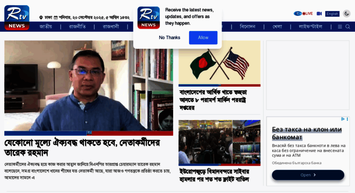Select the বিনোদন navigation item
This screenshot has height=193, width=355.
pyautogui.click(x=248, y=26)
